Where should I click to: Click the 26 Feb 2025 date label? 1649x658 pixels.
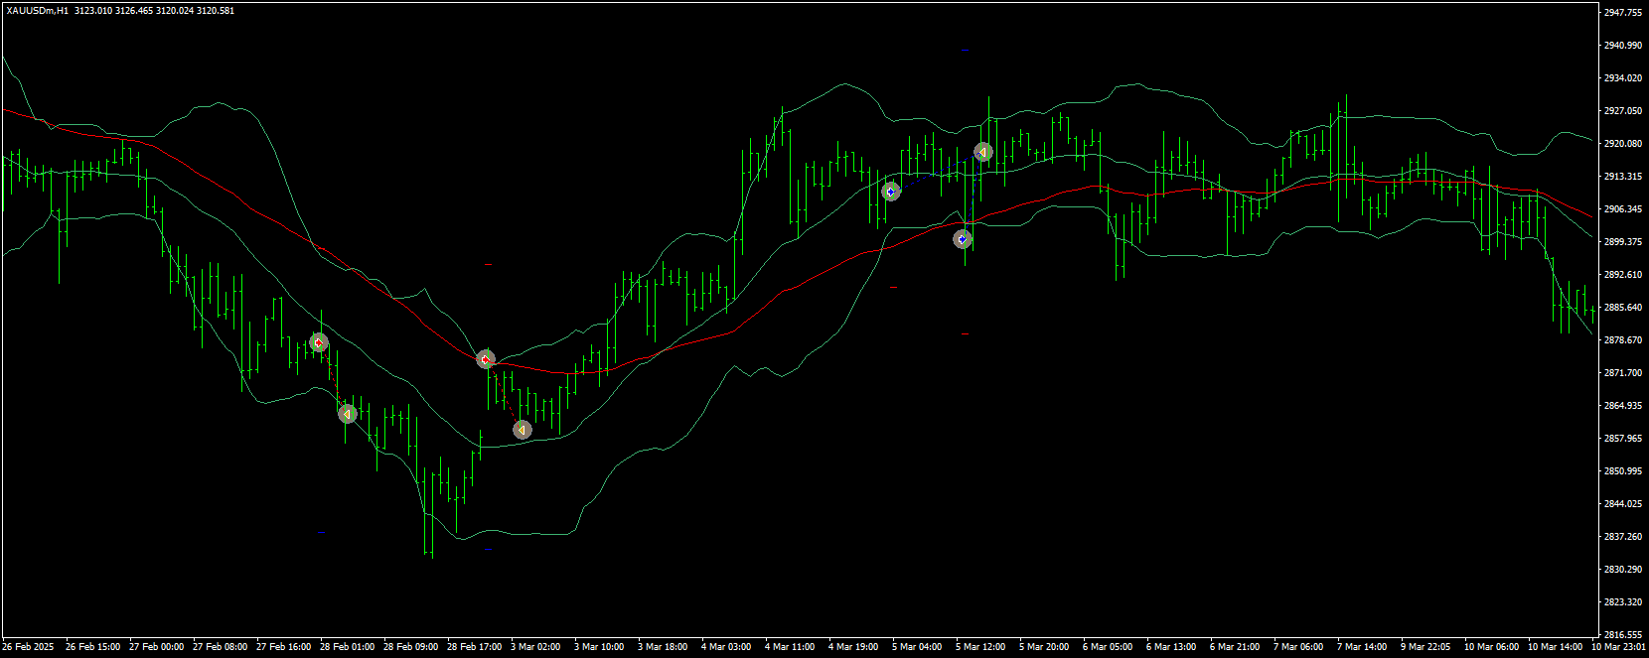28,647
